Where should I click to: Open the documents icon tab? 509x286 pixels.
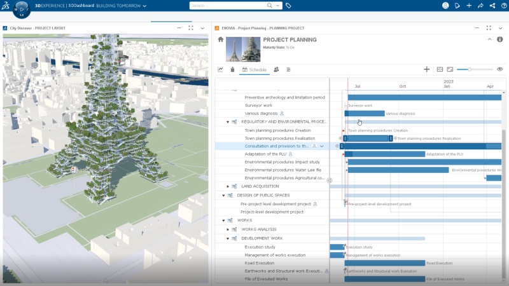289,69
